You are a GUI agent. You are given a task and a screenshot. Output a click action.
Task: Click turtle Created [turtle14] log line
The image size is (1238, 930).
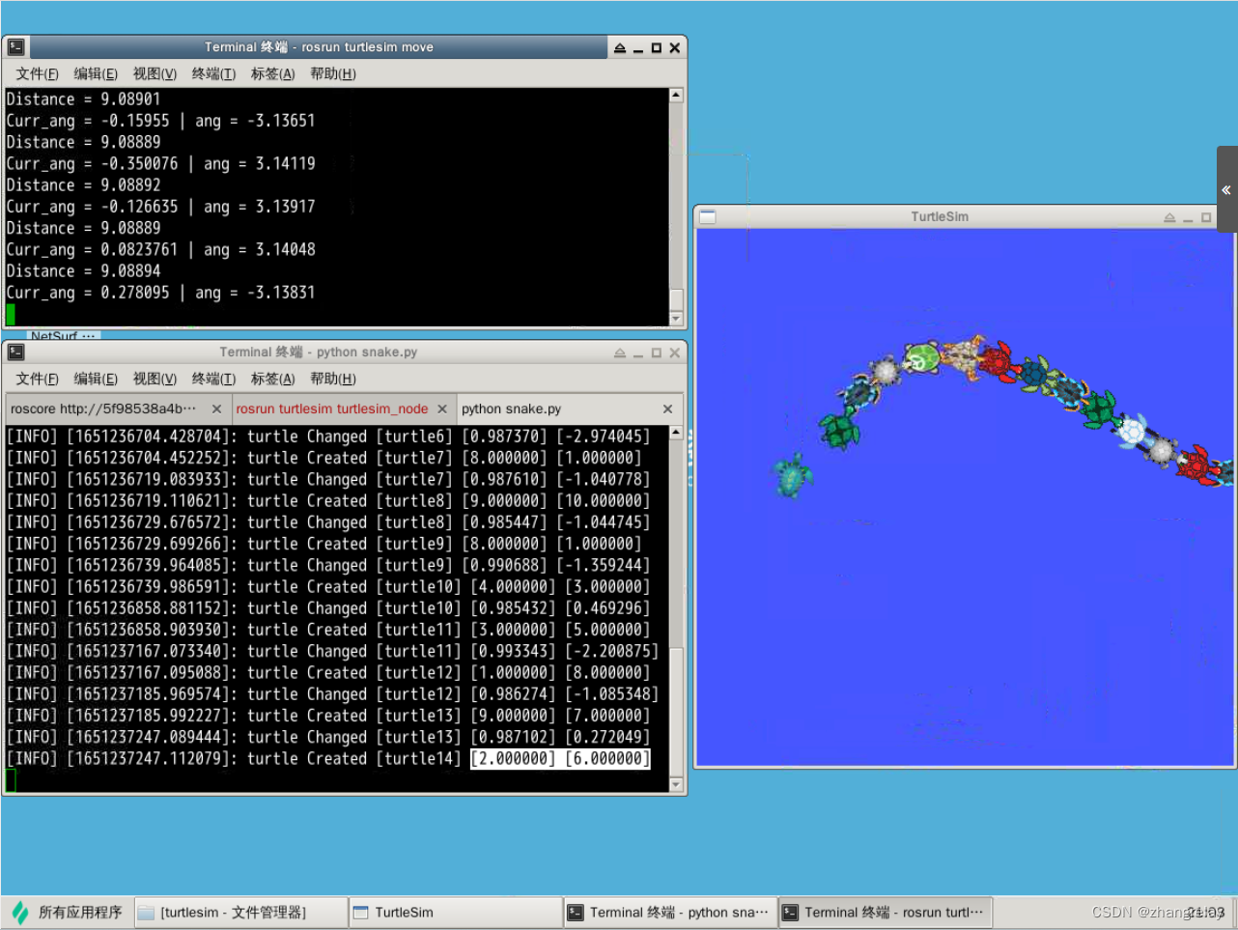pyautogui.click(x=328, y=758)
